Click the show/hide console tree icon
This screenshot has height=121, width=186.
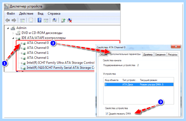(x=22, y=20)
